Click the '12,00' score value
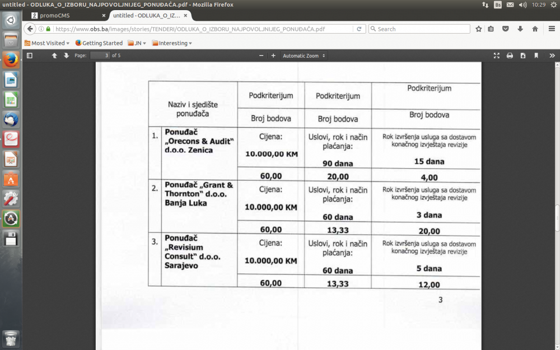This screenshot has height=350, width=560. 430,284
